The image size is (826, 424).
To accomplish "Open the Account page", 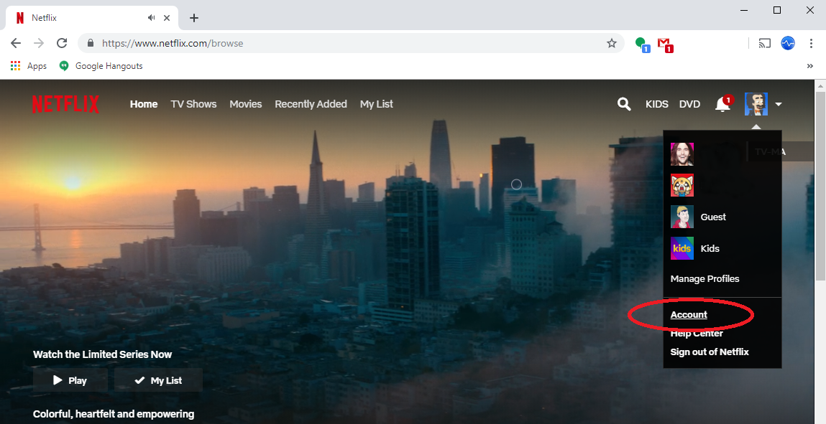I will coord(689,315).
